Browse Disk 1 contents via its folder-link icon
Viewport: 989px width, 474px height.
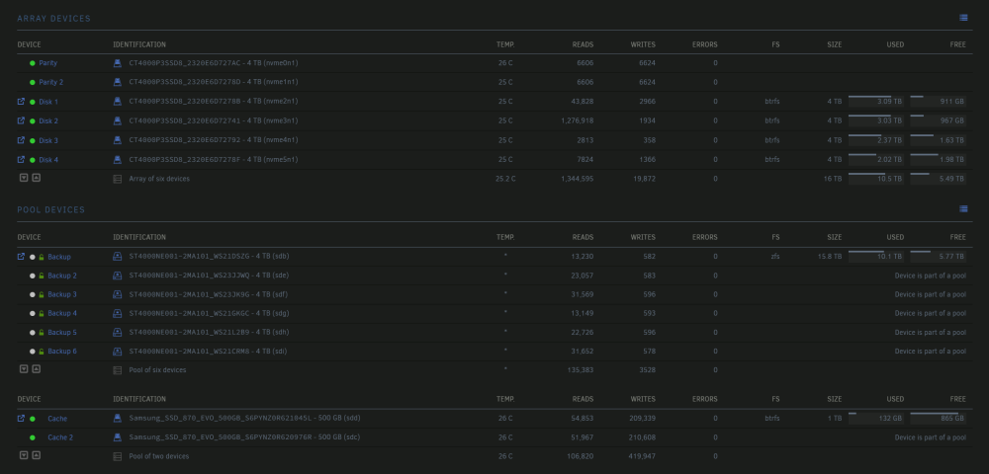pyautogui.click(x=21, y=102)
